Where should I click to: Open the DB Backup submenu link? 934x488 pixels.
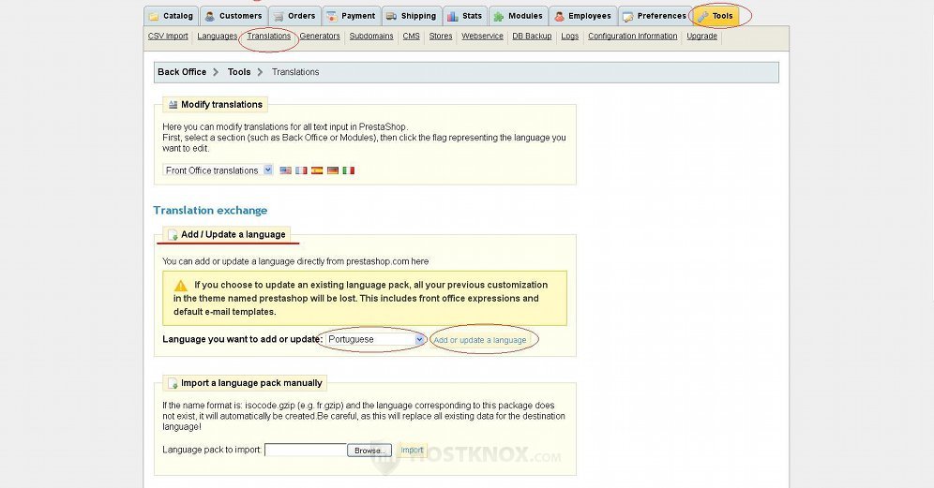pos(532,37)
